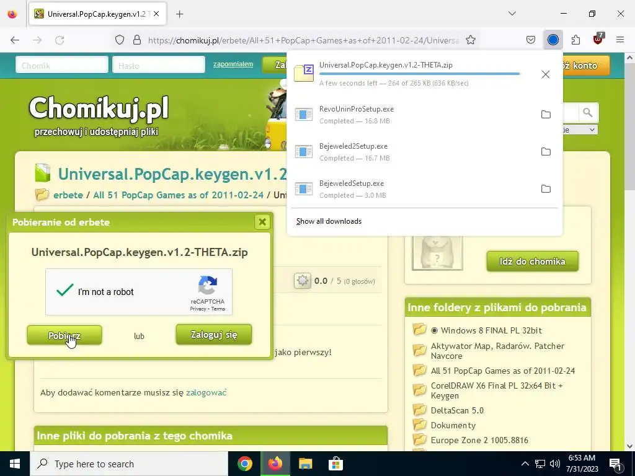Open File Explorer from the taskbar
This screenshot has width=635, height=476.
pos(305,464)
